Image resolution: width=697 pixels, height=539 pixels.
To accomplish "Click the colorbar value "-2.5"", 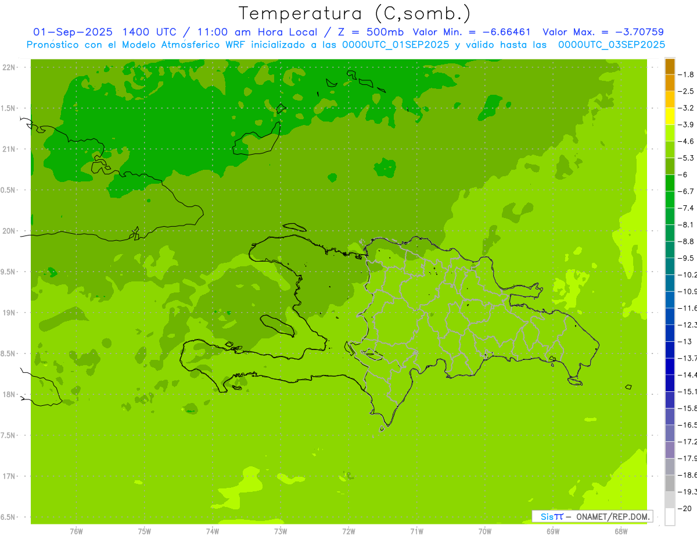I will (687, 91).
